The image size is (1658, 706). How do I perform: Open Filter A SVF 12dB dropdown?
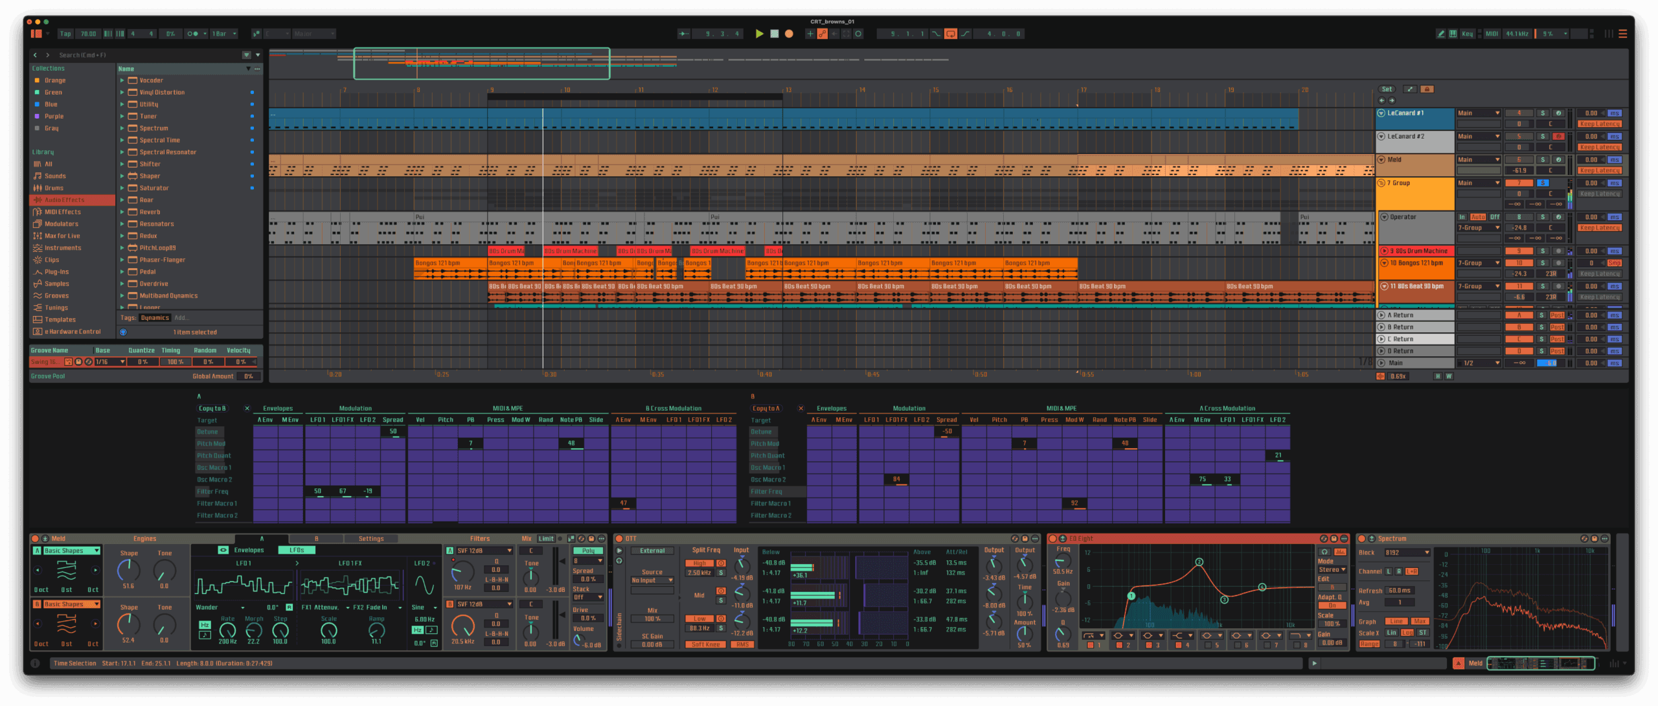(x=484, y=551)
